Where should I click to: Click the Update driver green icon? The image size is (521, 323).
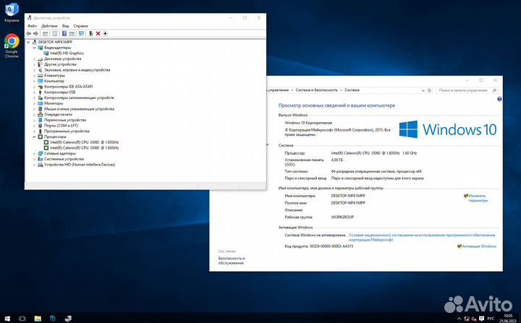(x=90, y=33)
